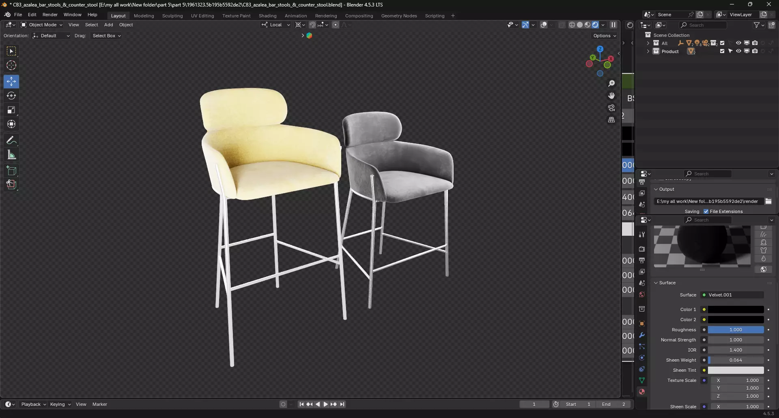Play the animation
This screenshot has width=779, height=418.
tap(325, 404)
